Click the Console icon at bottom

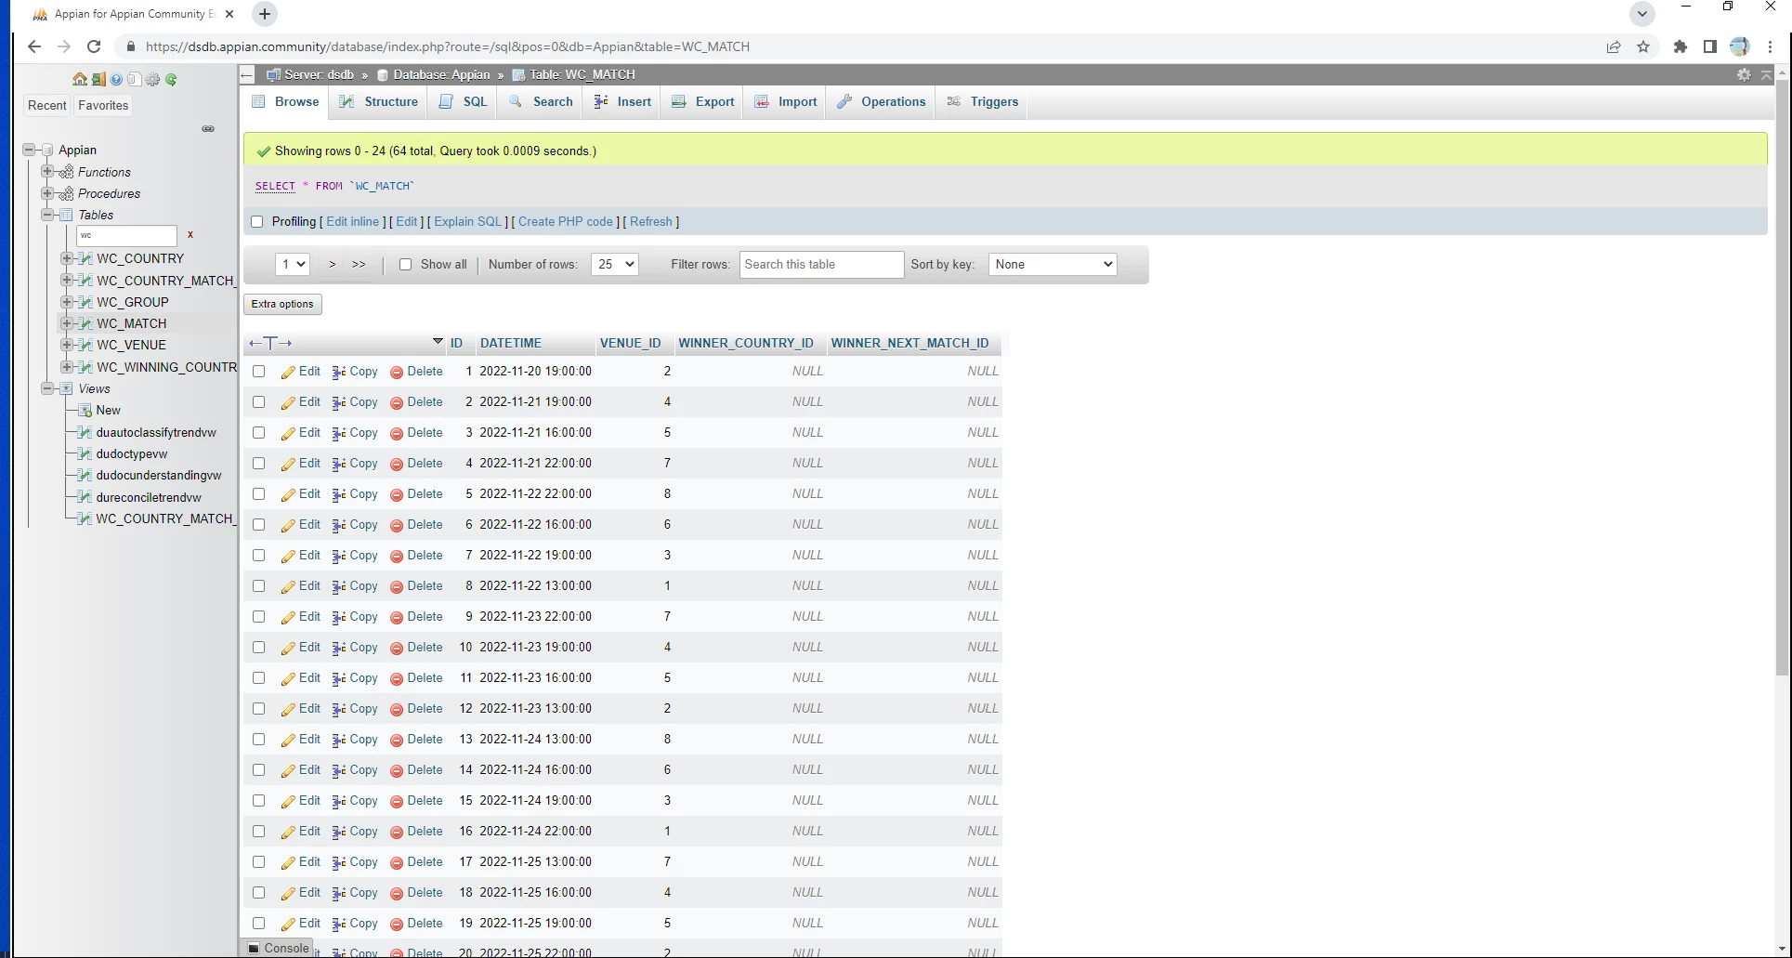254,949
